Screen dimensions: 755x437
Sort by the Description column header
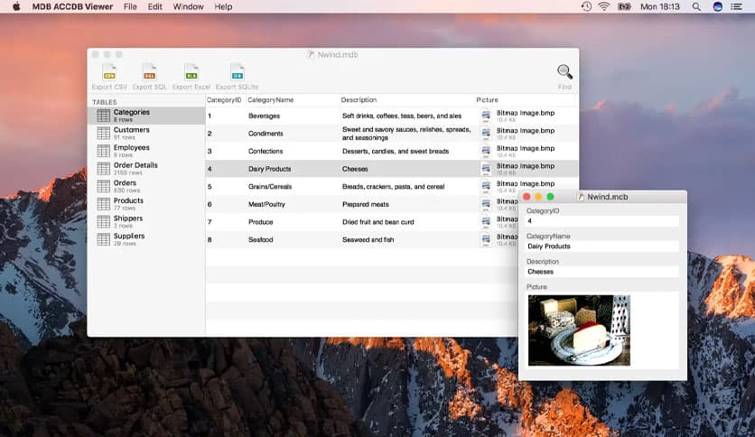tap(359, 100)
